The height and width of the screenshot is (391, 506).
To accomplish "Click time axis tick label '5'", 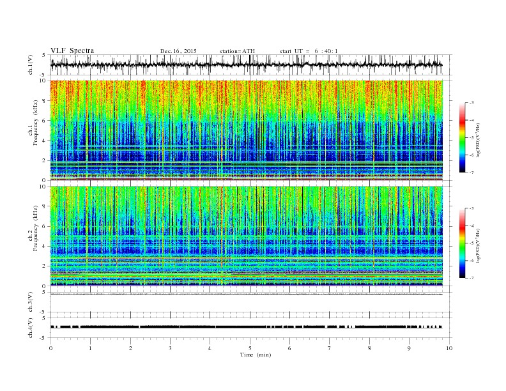I will coord(250,348).
